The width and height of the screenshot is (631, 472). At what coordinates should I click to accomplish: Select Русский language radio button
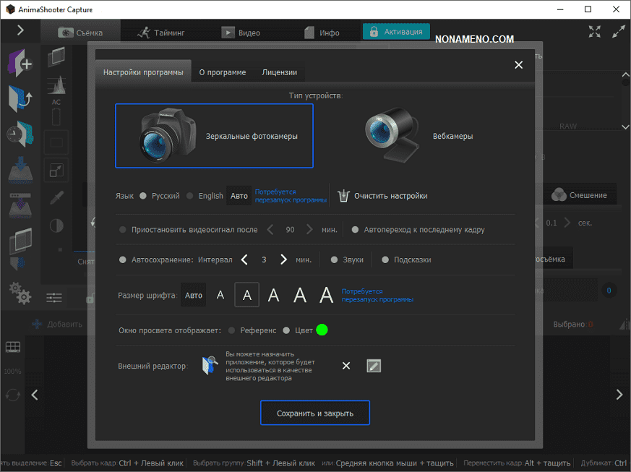[x=143, y=196]
